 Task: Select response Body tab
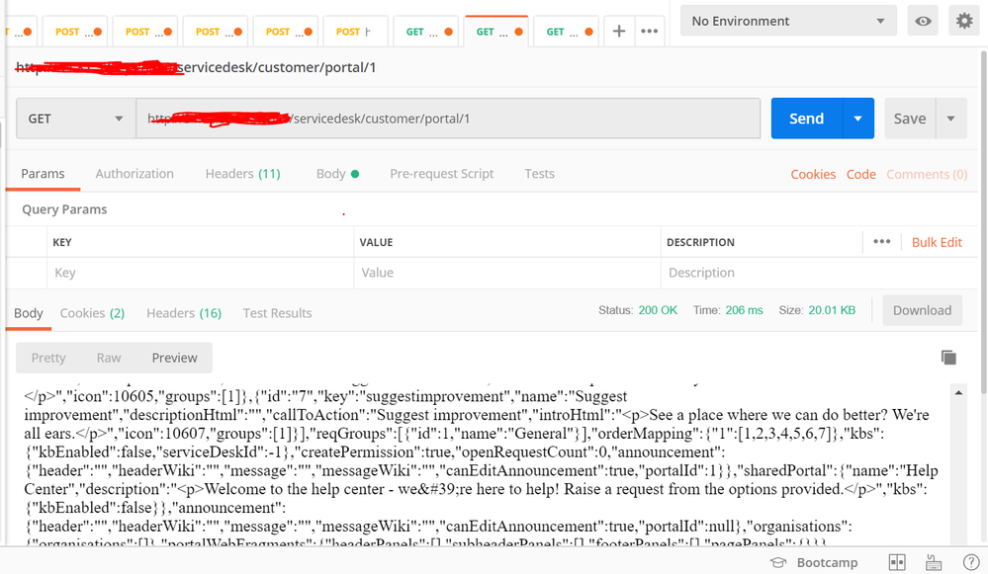[29, 313]
